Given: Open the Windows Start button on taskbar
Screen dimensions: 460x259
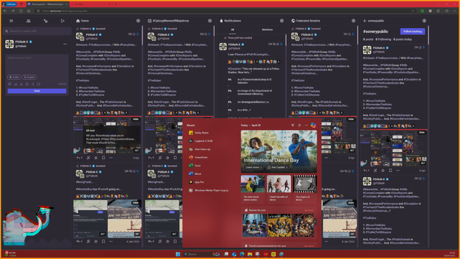Looking at the screenshot, I should click(178, 254).
